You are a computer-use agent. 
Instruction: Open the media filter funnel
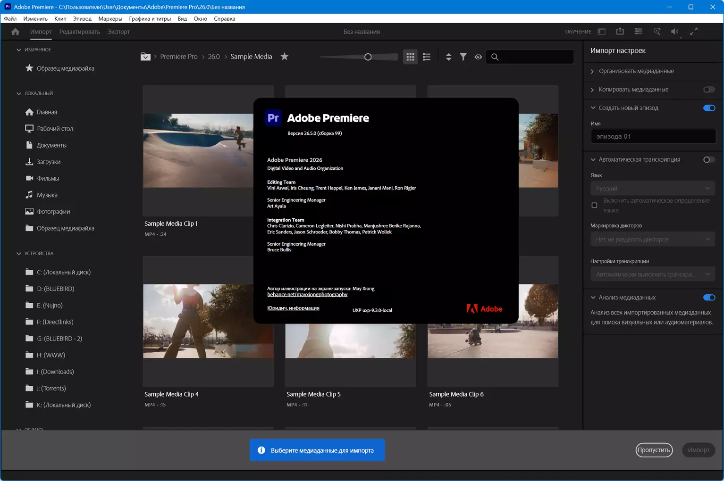click(x=463, y=57)
